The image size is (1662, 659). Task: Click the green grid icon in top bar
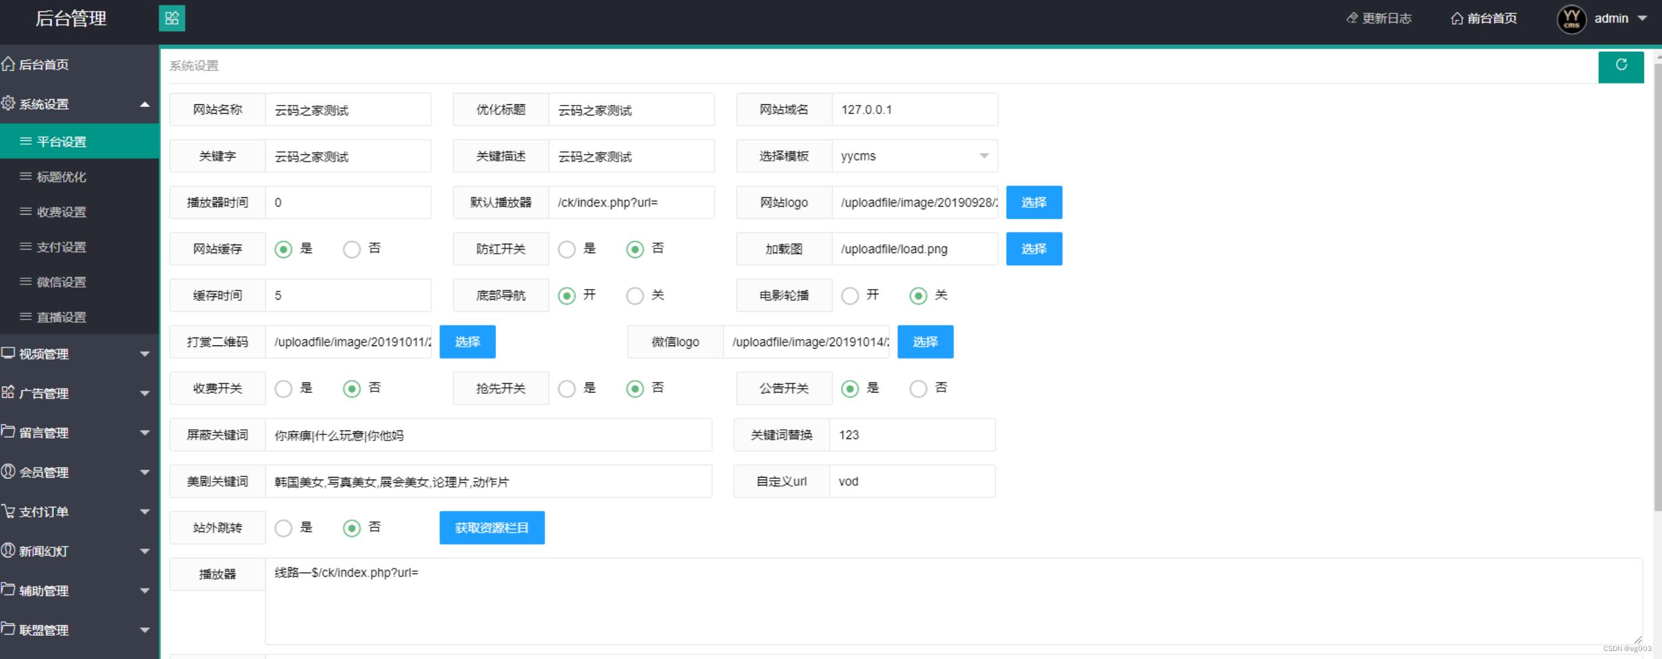172,18
